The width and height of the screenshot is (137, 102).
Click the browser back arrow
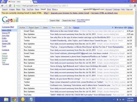click(x=2, y=6)
